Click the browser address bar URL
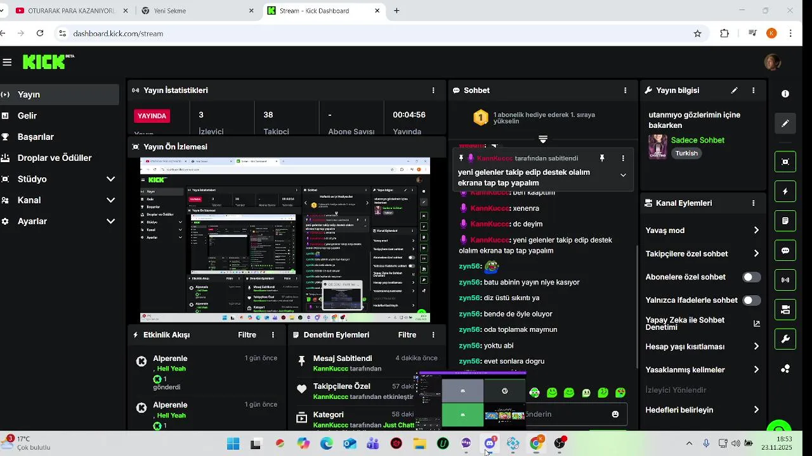 coord(118,34)
